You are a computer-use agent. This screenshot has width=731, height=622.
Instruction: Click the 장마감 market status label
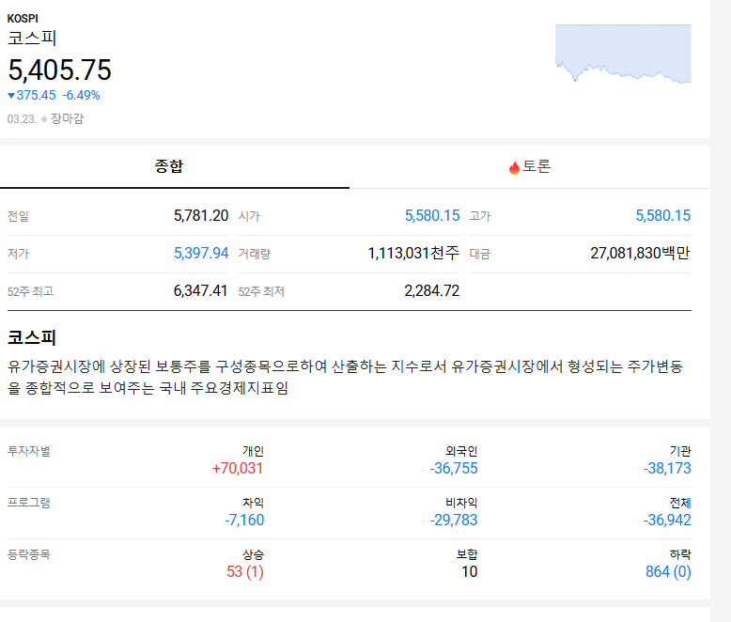pos(67,118)
